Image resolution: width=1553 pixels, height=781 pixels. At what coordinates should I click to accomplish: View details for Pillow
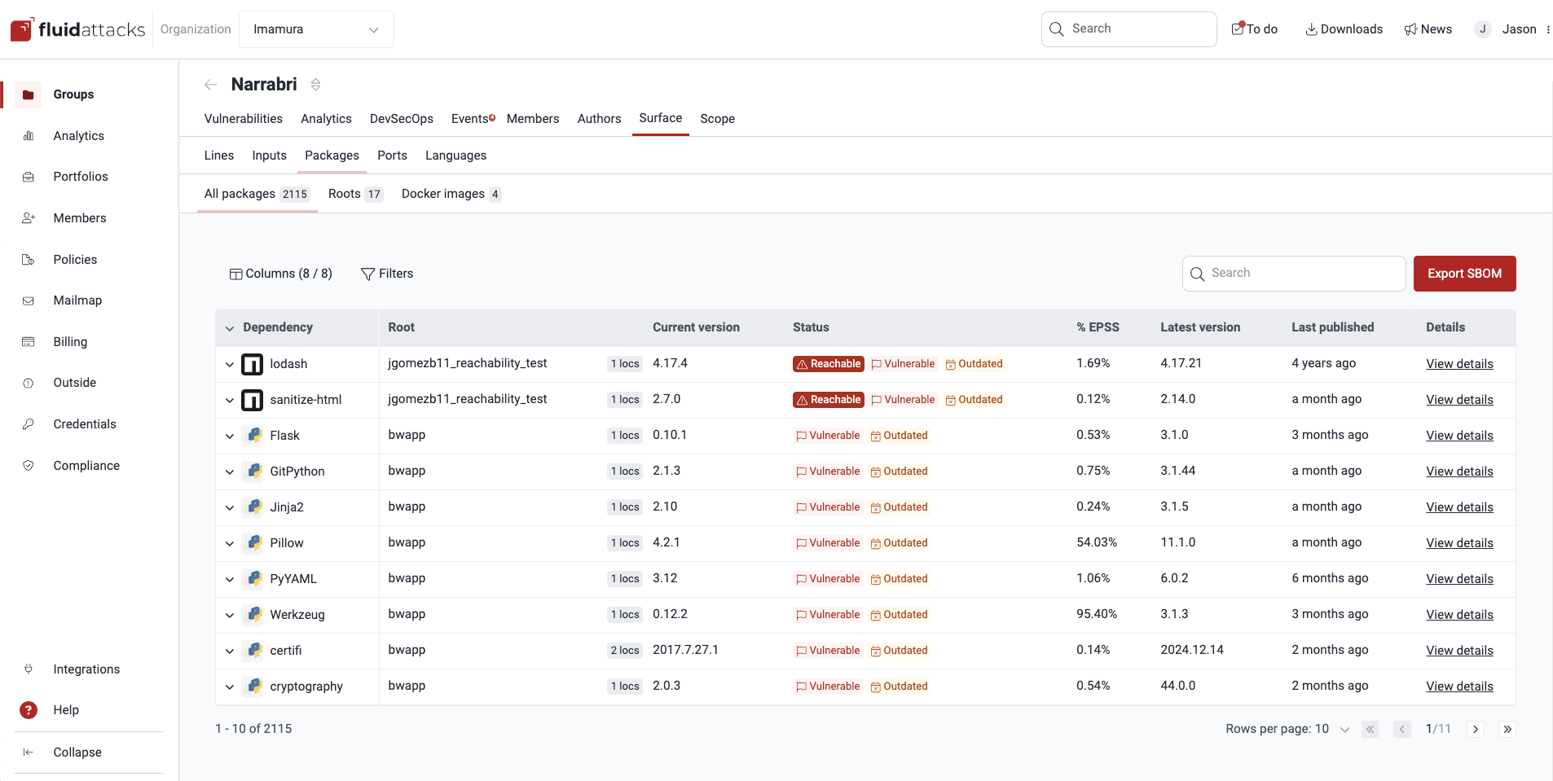tap(1459, 543)
